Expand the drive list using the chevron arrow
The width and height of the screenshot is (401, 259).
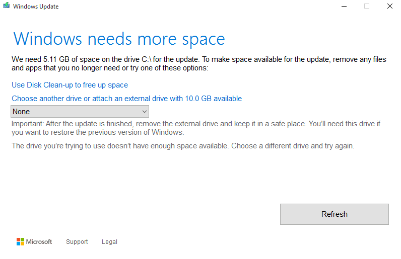(145, 112)
